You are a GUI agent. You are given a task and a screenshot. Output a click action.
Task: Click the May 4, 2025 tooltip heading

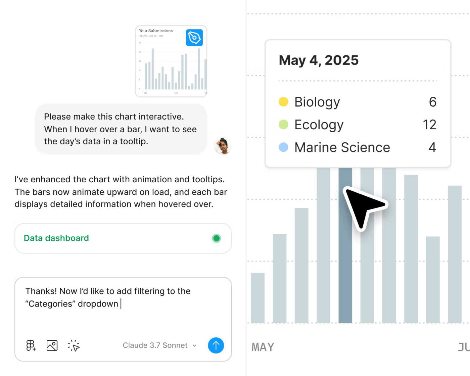point(319,60)
